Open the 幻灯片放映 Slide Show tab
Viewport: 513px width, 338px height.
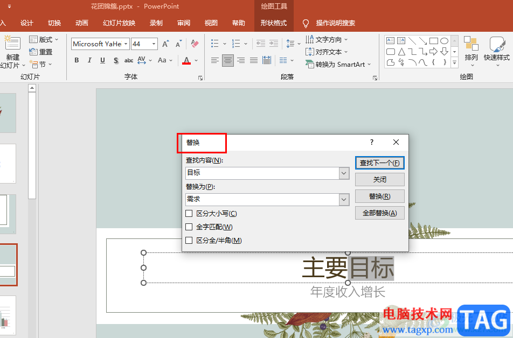119,23
